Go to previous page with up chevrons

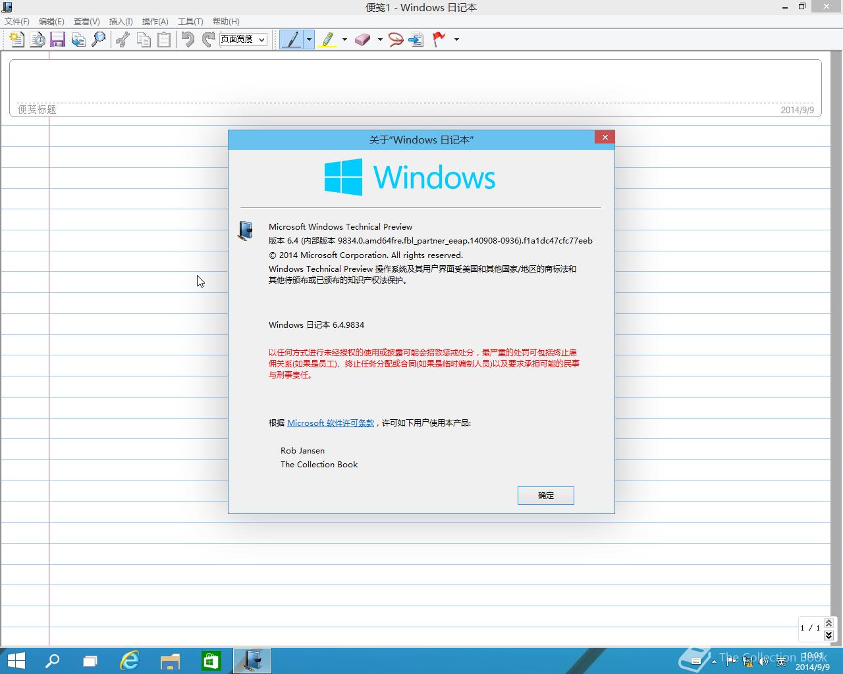click(x=829, y=623)
